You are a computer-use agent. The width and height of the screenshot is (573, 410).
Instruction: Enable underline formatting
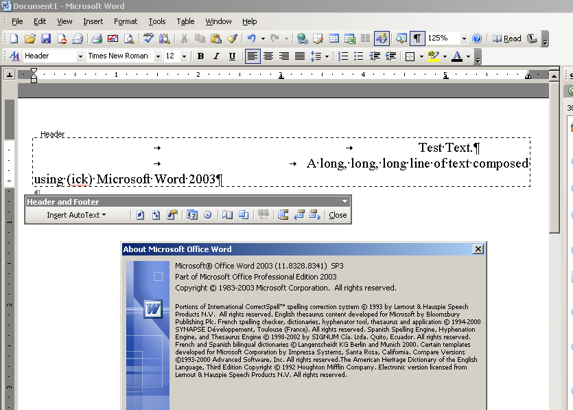(x=233, y=56)
